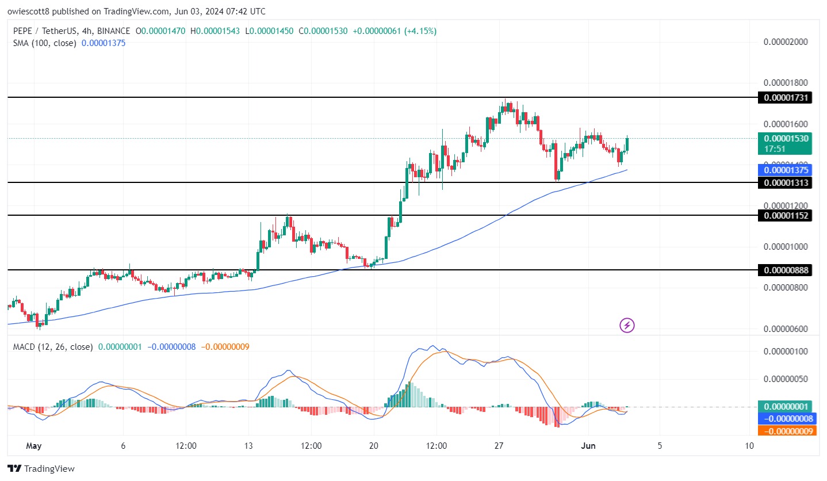827x481 pixels.
Task: Click the TradingView logo at bottom left
Action: 41,469
